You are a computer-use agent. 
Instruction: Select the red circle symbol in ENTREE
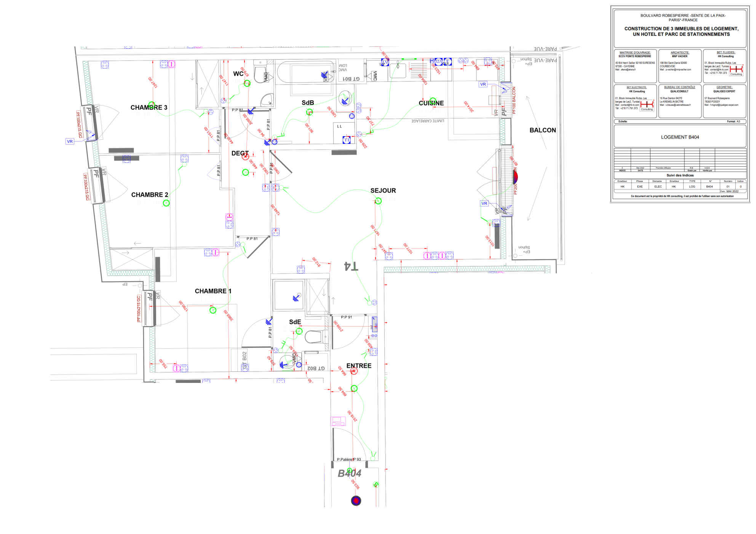click(x=354, y=371)
